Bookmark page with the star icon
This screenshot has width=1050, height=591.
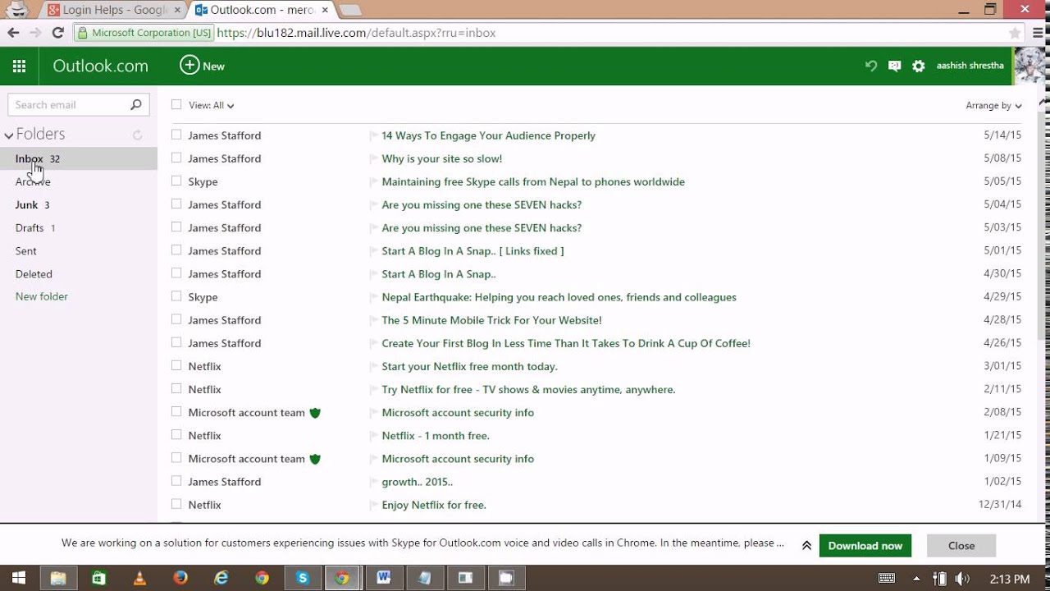(x=1015, y=33)
